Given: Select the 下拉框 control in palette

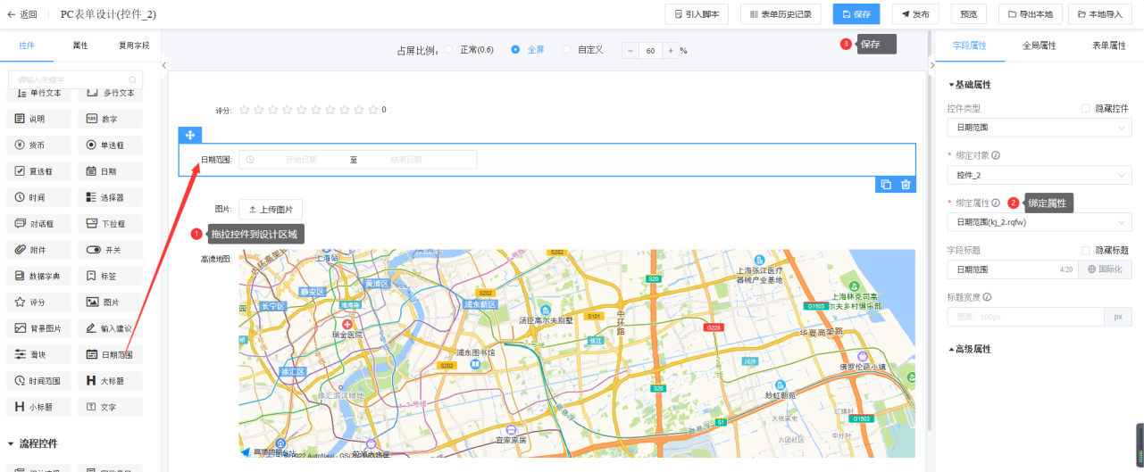Looking at the screenshot, I should pyautogui.click(x=110, y=224).
